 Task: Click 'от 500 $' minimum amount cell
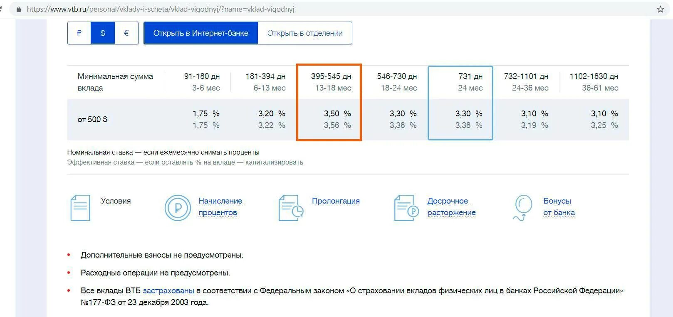[92, 119]
